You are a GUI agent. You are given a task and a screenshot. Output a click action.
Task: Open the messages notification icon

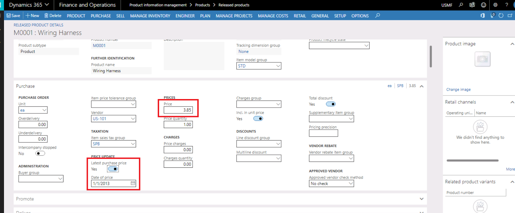click(x=472, y=5)
